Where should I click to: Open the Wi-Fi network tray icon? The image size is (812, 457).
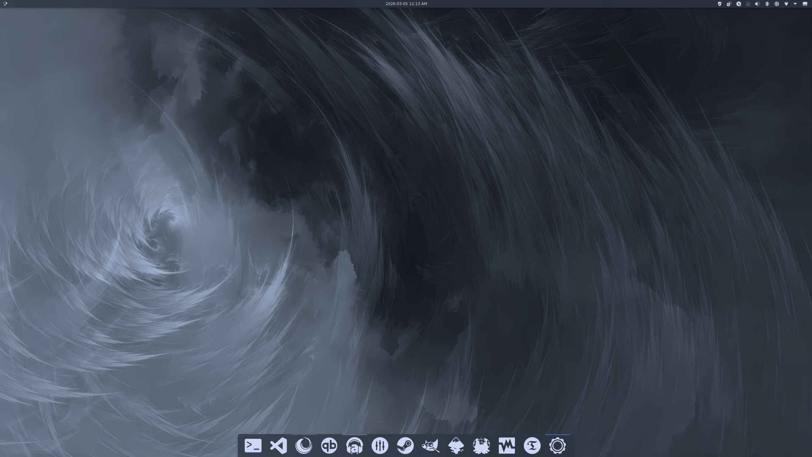[786, 4]
